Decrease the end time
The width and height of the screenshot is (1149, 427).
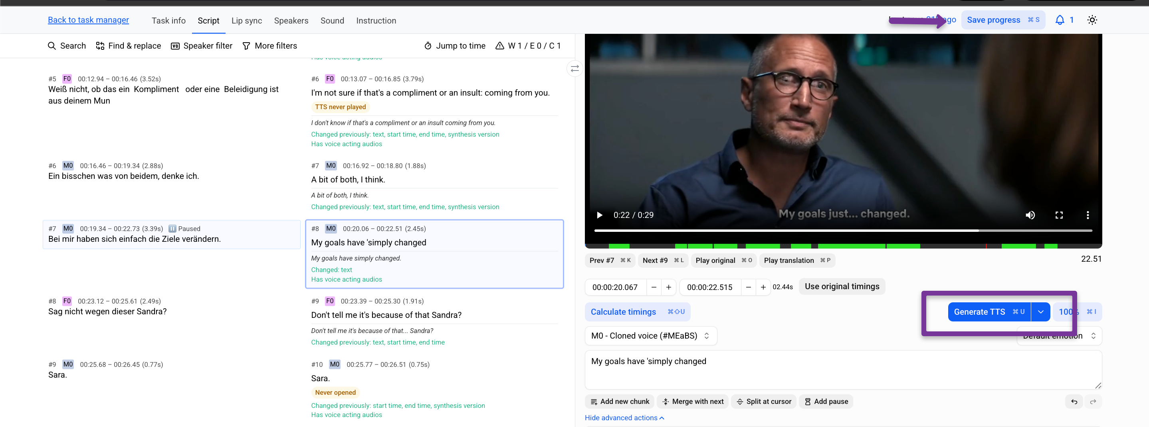tap(748, 287)
